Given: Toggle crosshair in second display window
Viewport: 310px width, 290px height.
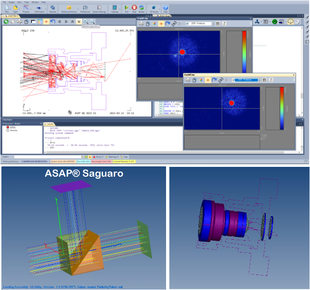Looking at the screenshot, I should [x=208, y=80].
